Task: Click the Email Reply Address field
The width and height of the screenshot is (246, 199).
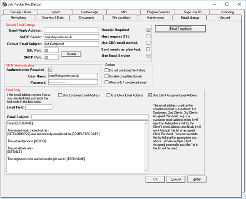Action: tap(71, 30)
